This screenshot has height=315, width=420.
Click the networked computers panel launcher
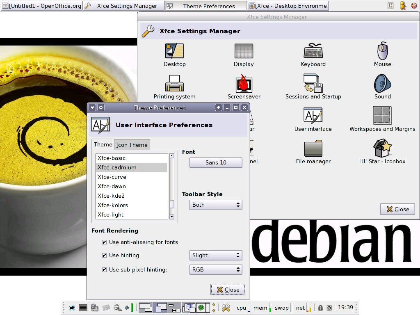[x=95, y=308]
